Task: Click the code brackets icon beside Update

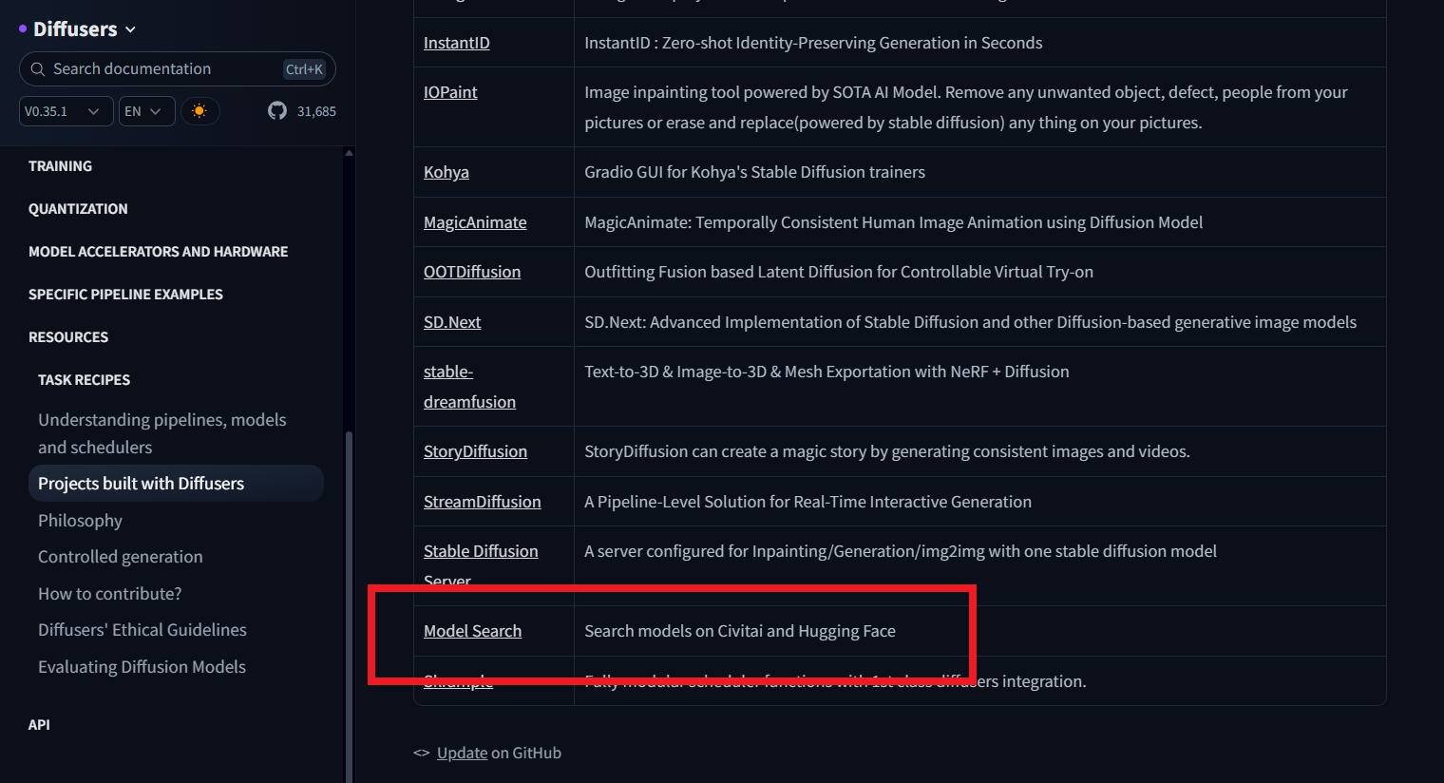Action: coord(422,753)
